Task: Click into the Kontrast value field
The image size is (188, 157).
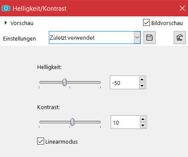Action: [125, 122]
